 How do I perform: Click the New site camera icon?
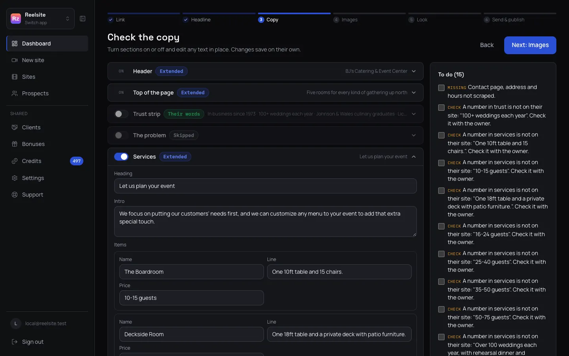pos(15,60)
